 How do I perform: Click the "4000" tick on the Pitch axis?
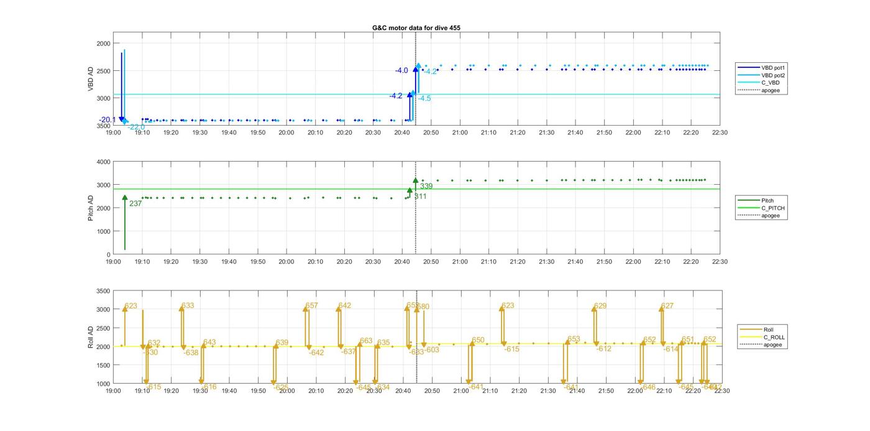[x=103, y=162]
